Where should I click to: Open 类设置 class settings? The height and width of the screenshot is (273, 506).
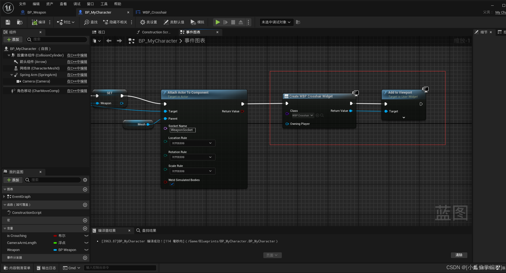pos(148,22)
